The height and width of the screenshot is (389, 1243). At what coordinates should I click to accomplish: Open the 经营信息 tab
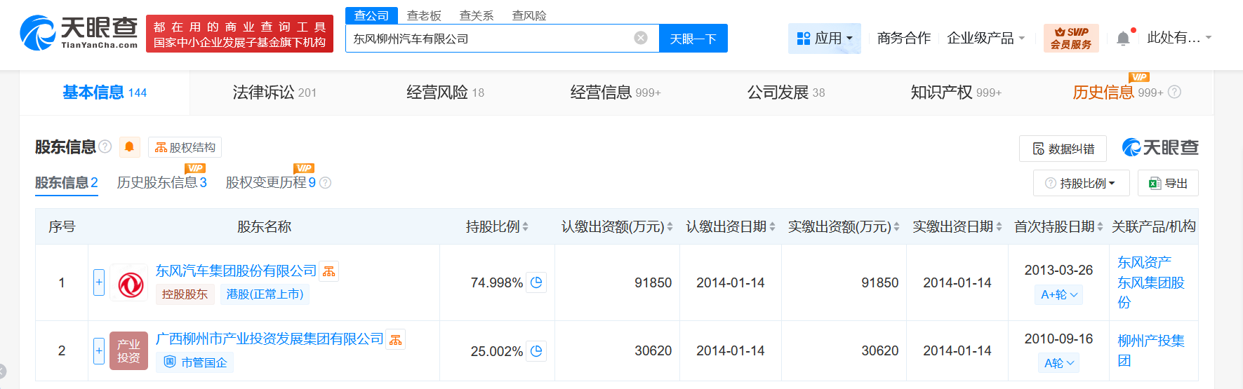[x=616, y=92]
